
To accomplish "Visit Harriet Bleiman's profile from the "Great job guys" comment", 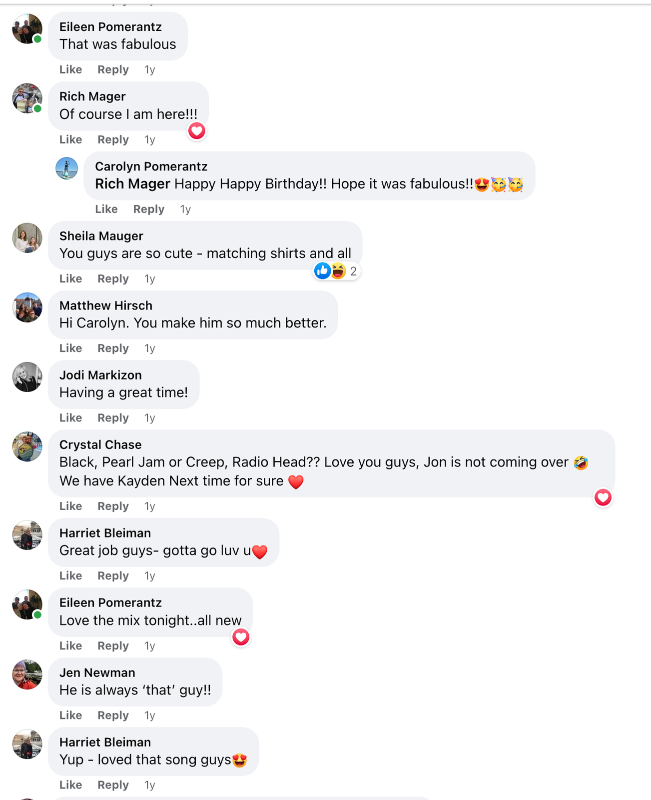I will point(105,533).
